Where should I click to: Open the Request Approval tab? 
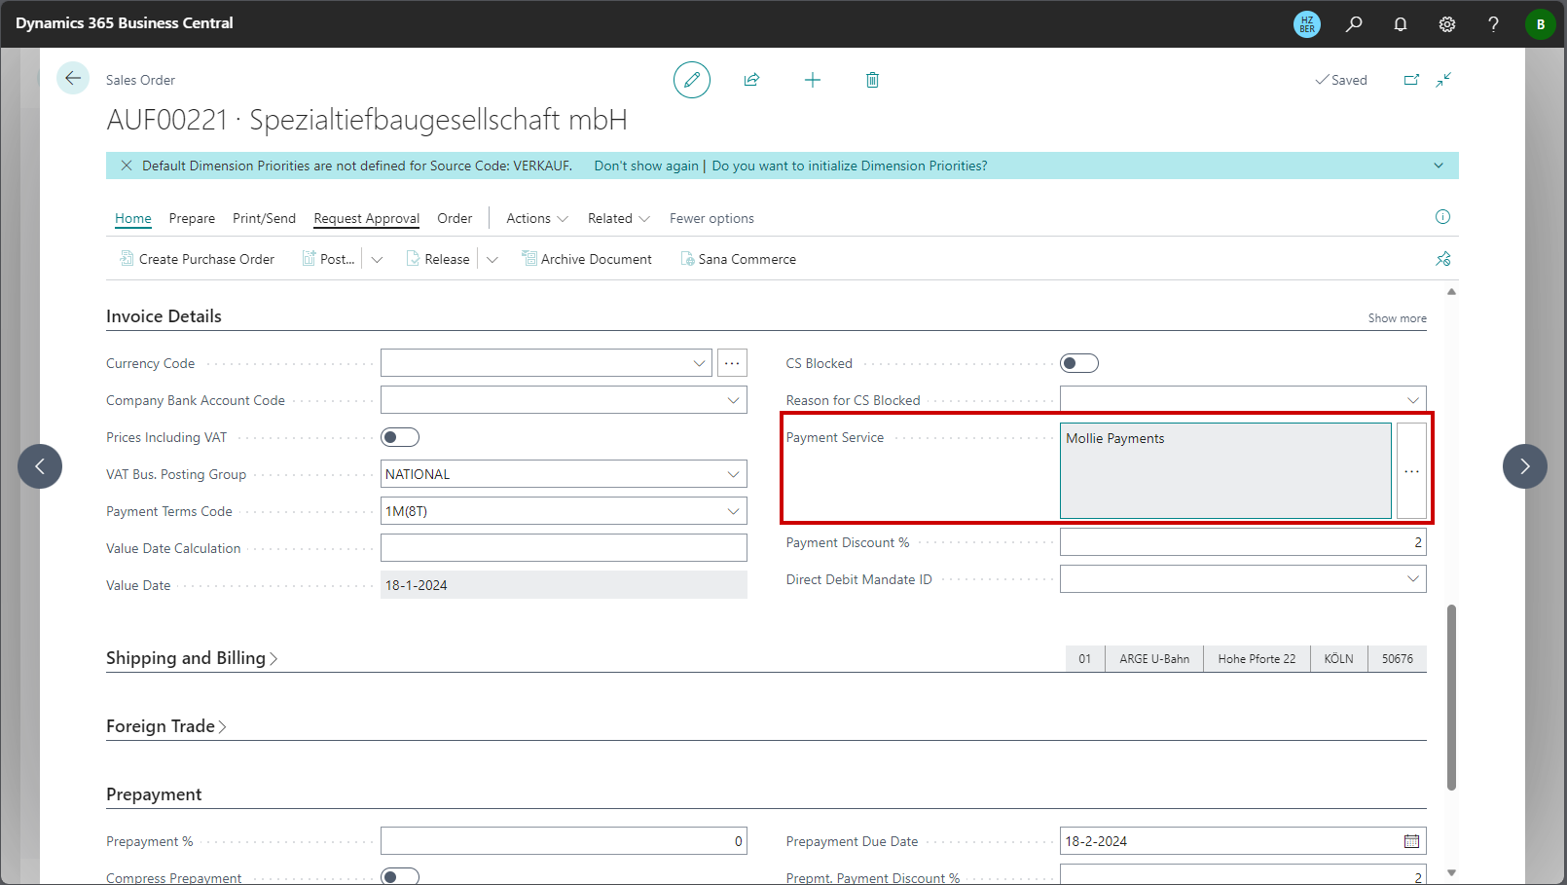click(x=366, y=218)
